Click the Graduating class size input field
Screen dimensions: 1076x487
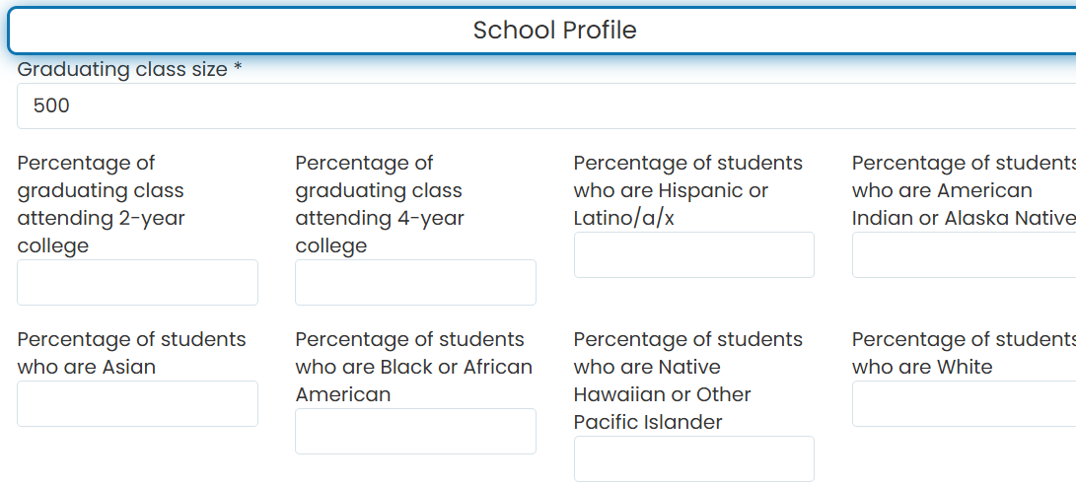pyautogui.click(x=546, y=105)
